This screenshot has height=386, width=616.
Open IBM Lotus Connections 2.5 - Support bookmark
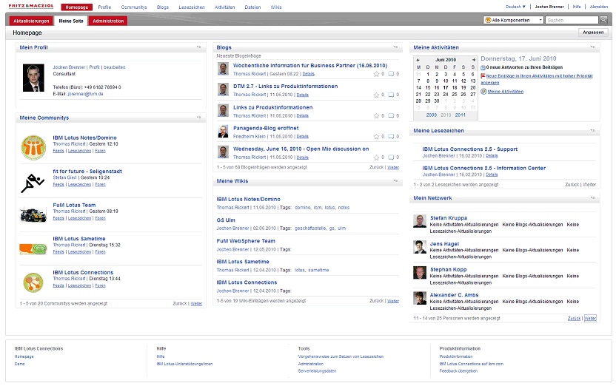470,149
